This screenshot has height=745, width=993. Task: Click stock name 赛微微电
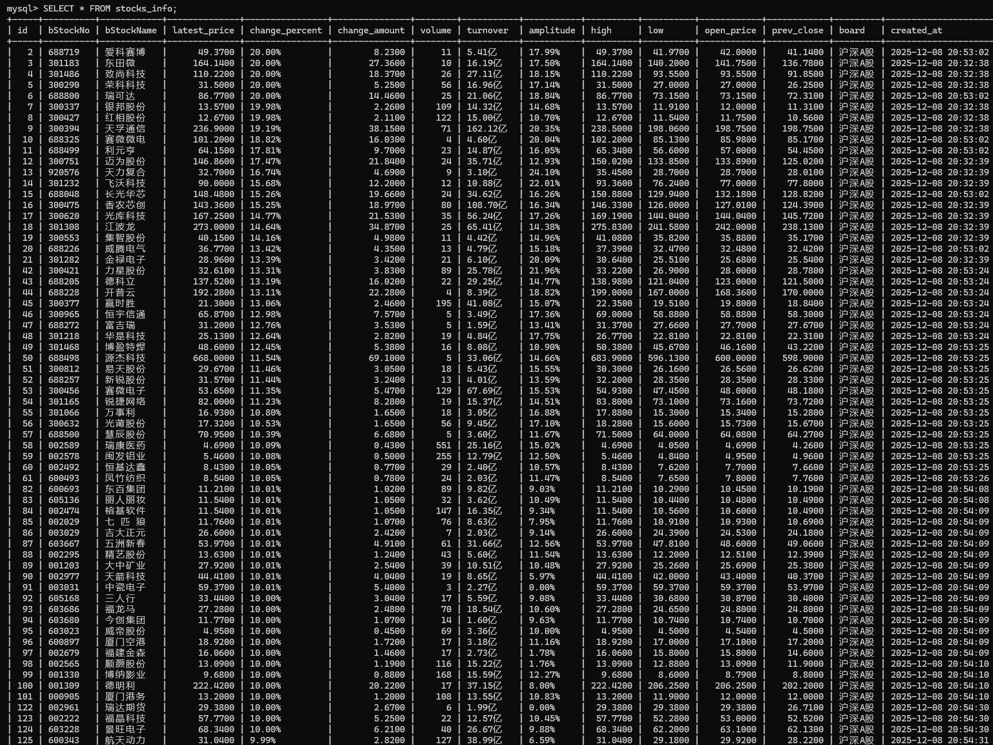[125, 140]
